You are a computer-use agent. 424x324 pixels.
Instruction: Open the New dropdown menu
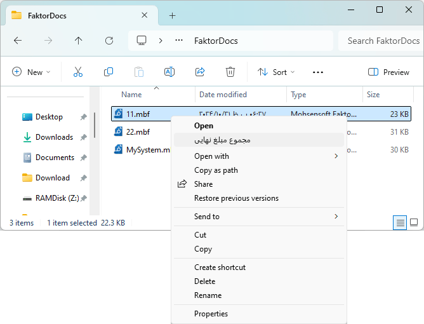(x=31, y=72)
